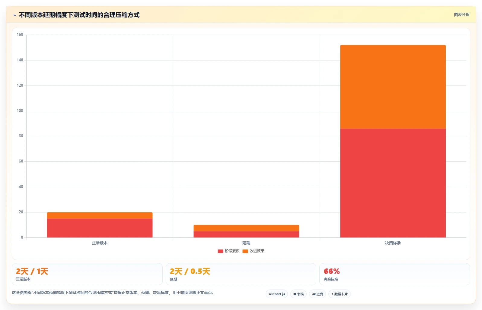Click the red 正常版本 bar segment
The width and height of the screenshot is (482, 310).
100,228
